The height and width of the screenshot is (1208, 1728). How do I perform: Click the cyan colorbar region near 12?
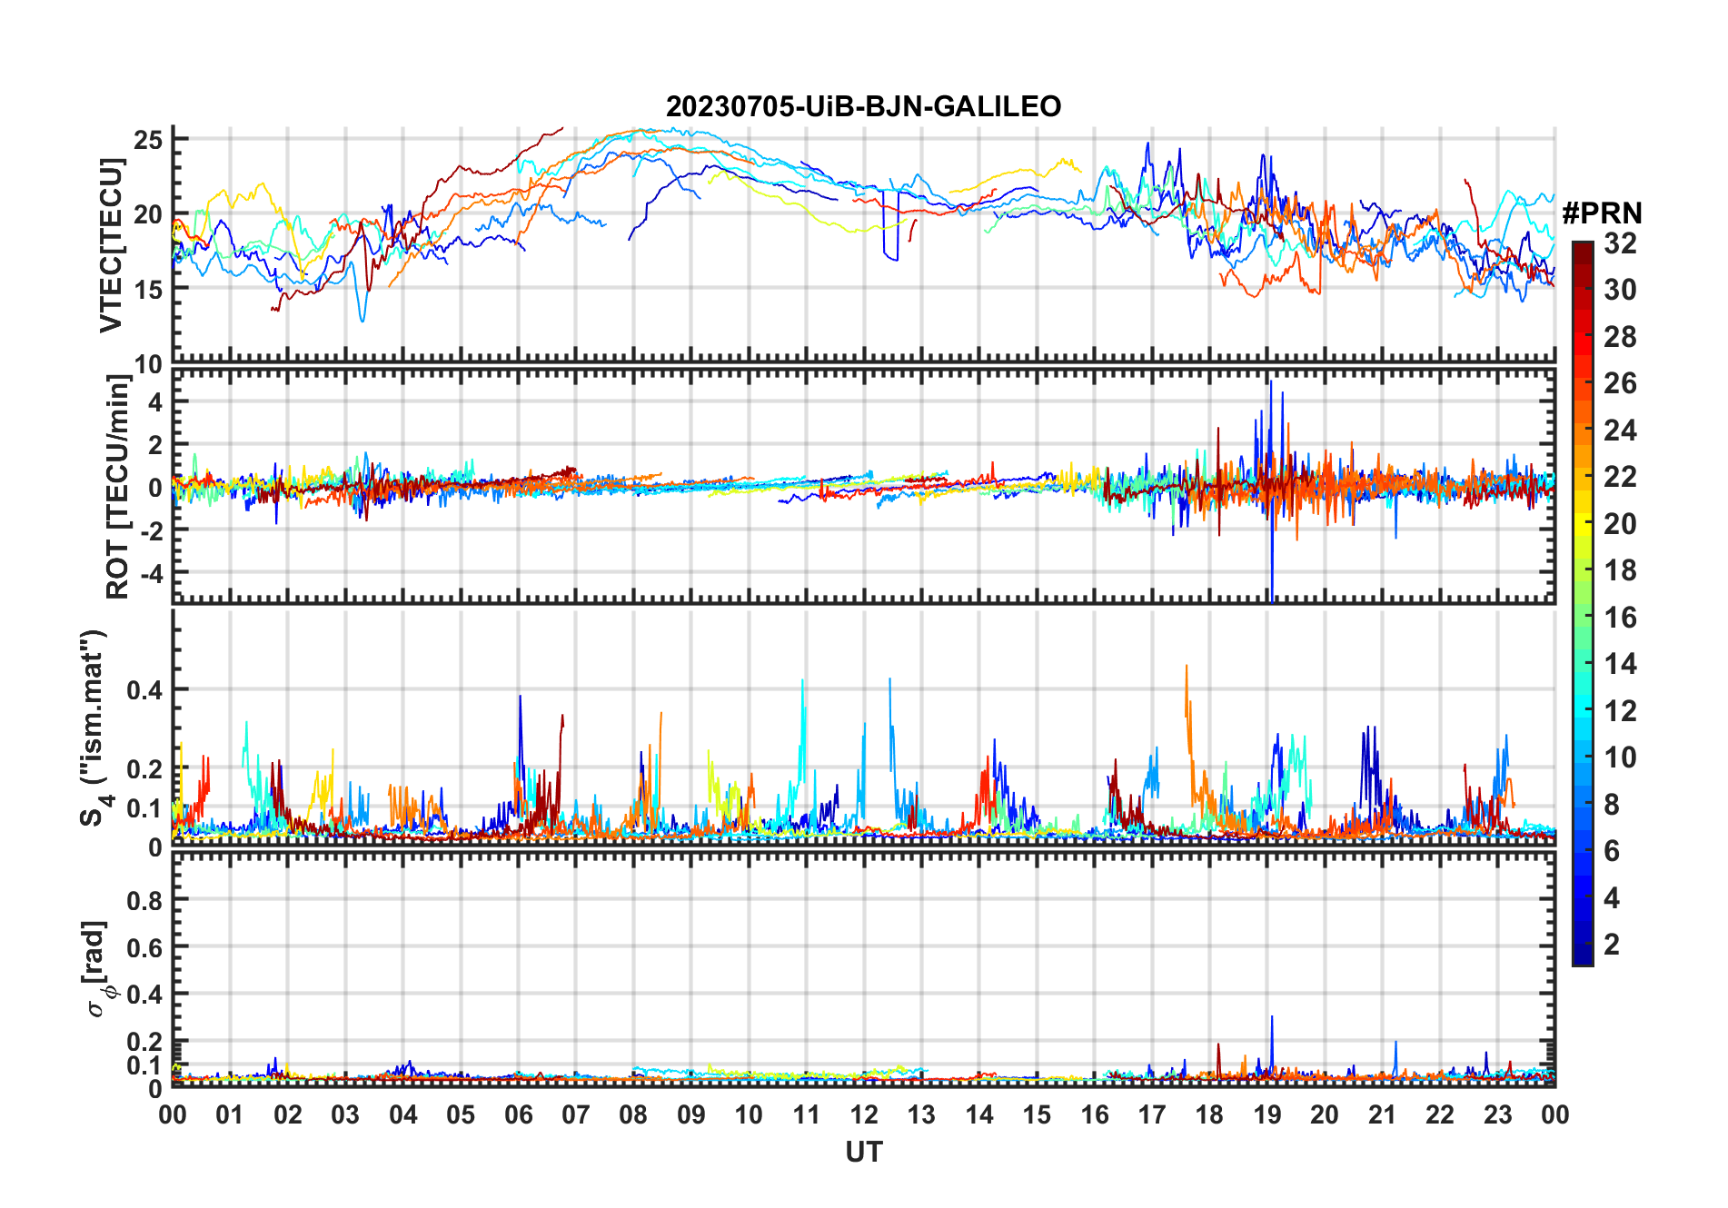tap(1582, 710)
